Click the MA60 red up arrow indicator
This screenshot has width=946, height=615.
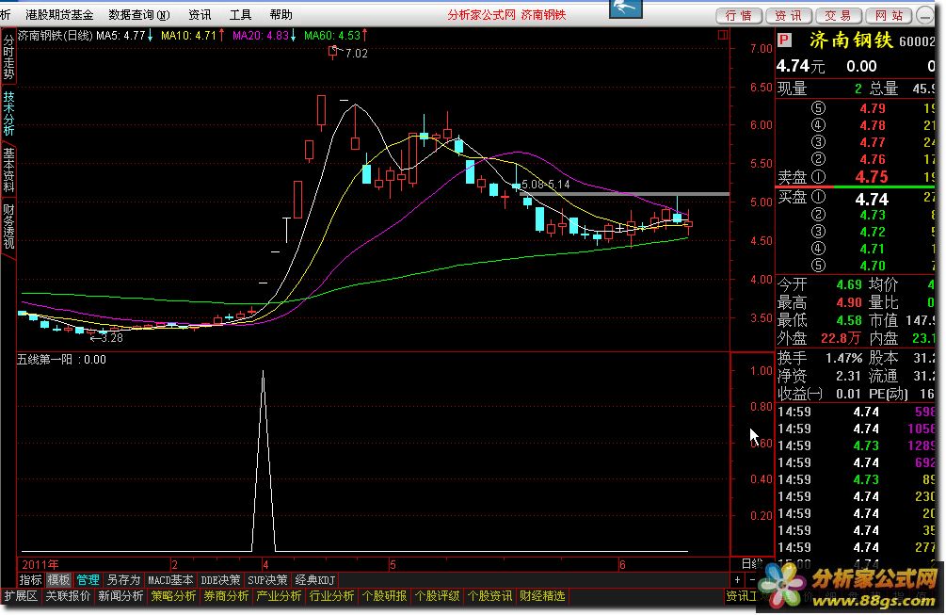(x=364, y=36)
